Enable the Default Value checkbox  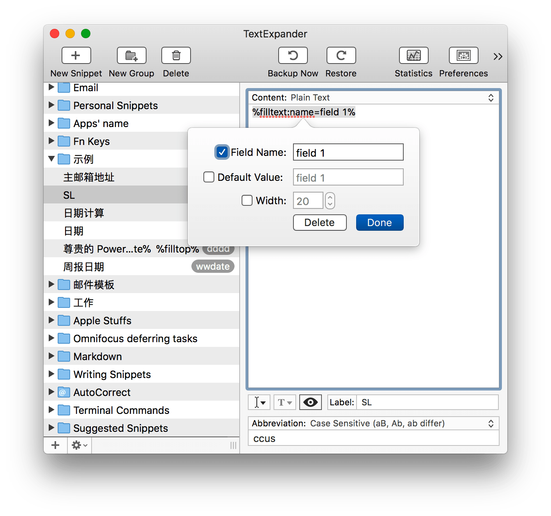pos(209,177)
